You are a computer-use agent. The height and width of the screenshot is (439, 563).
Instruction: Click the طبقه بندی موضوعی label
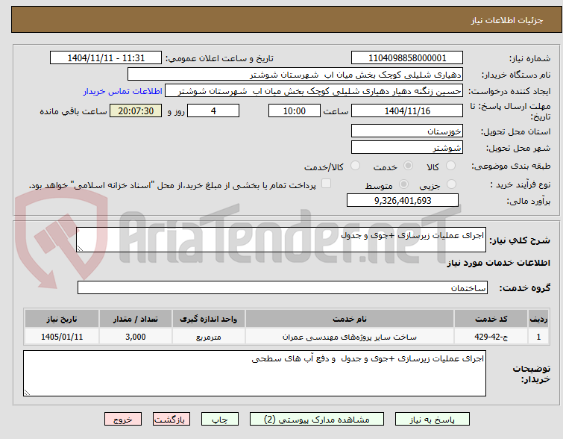511,166
